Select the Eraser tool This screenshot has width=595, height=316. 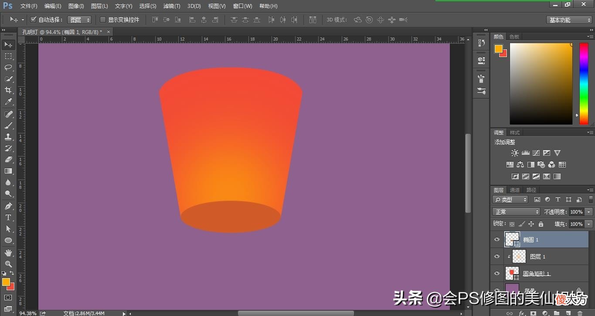click(x=8, y=160)
